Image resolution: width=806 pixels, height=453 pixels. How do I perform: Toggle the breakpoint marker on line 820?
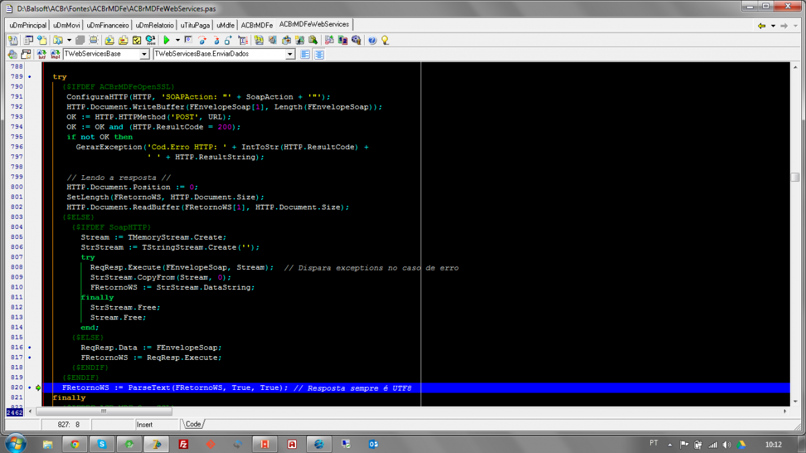[x=30, y=388]
